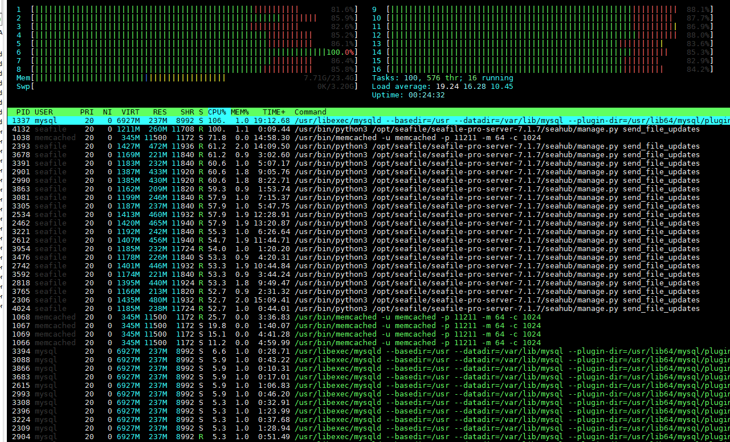Select the python3 process with PID 4132
Screen dimensions: 730x442
click(365, 129)
